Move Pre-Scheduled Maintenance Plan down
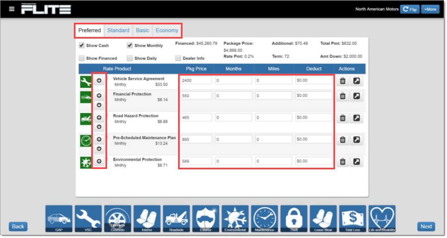Viewport: 447px width, 238px height. pyautogui.click(x=99, y=149)
